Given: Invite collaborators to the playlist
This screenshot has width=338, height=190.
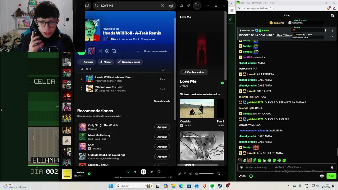Looking at the screenshot, I should click(114, 51).
